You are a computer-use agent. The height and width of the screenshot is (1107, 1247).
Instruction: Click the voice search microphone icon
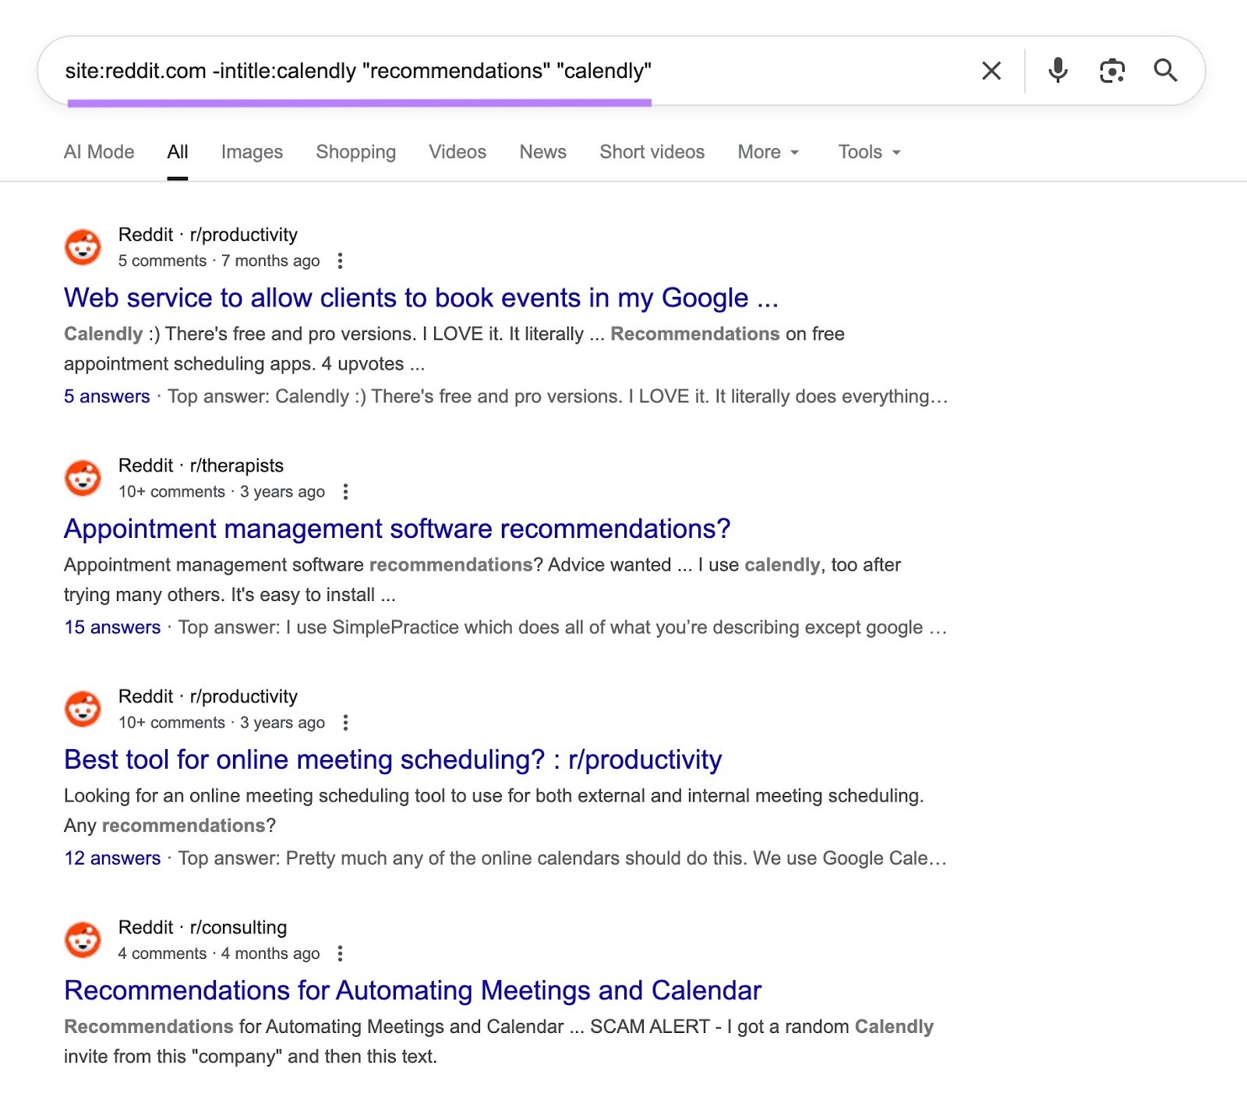(x=1058, y=71)
